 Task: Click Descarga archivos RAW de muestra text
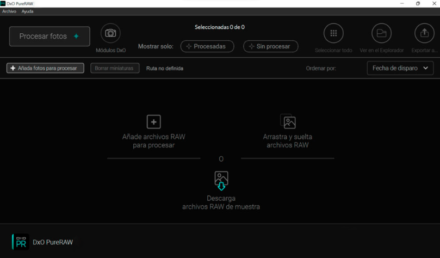click(x=221, y=202)
